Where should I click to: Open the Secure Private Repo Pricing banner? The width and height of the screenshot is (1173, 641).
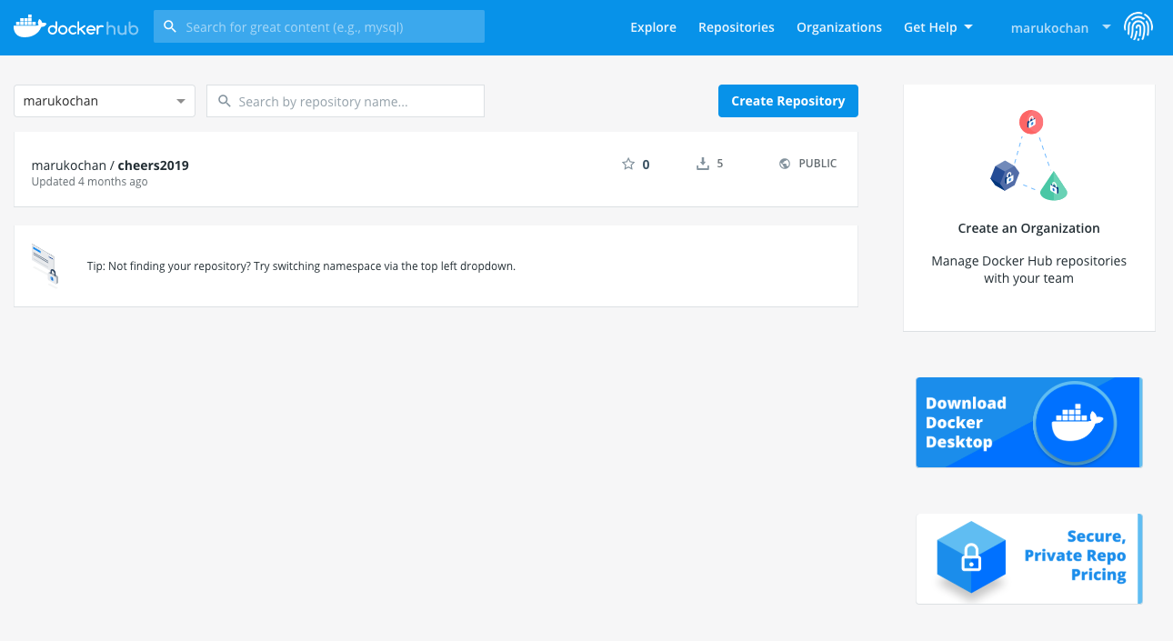(1028, 558)
